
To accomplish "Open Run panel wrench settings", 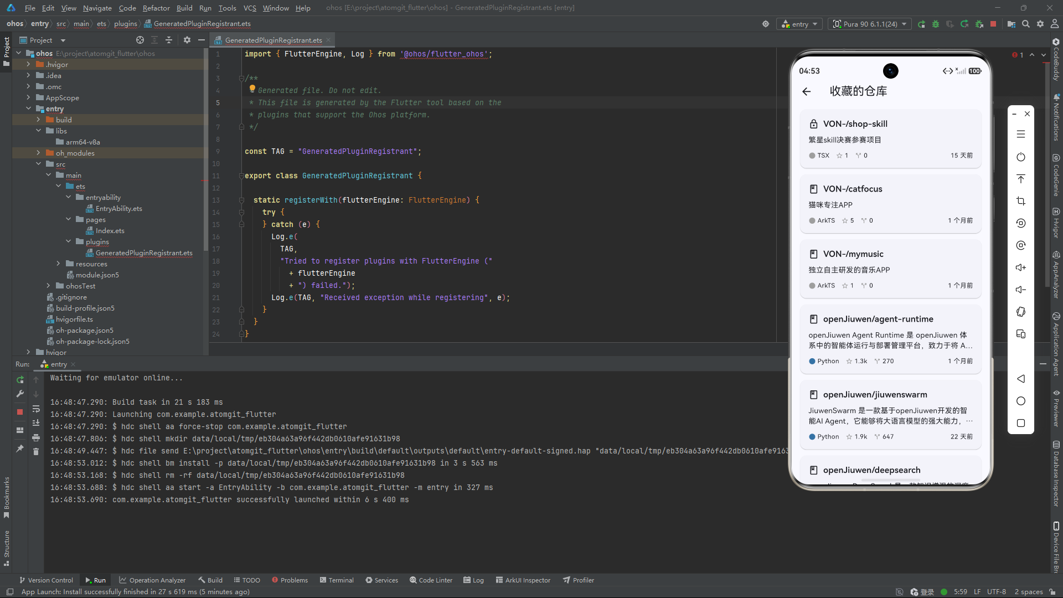I will [20, 394].
